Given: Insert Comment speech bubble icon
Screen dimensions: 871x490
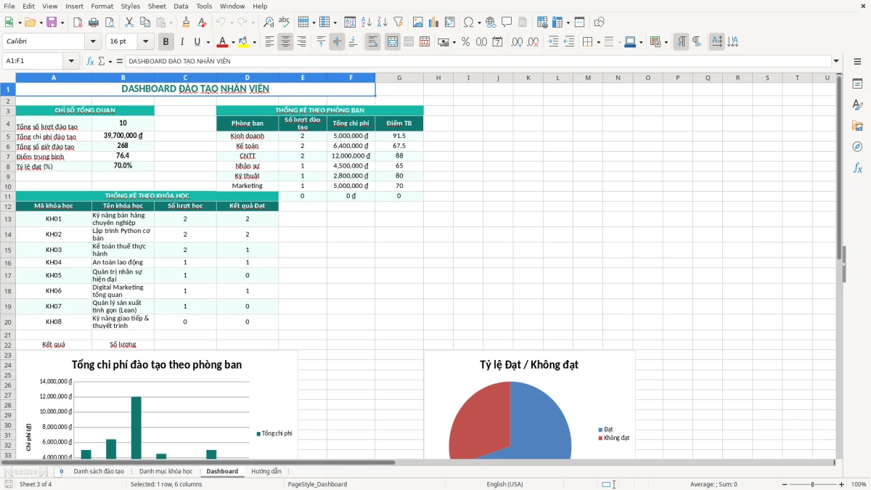Looking at the screenshot, I should click(x=507, y=23).
